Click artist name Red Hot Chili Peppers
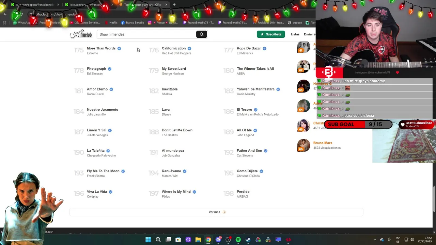The height and width of the screenshot is (245, 436). [x=176, y=53]
